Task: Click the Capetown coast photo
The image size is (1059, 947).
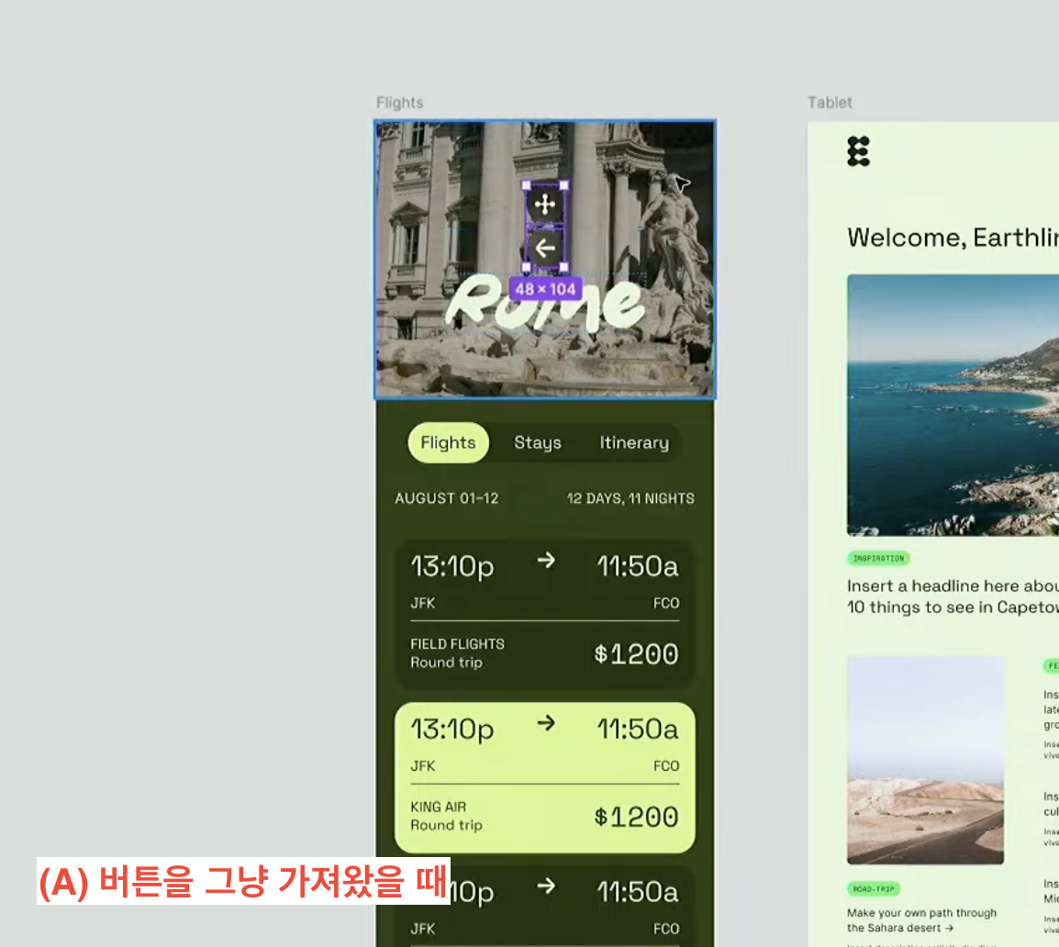Action: tap(953, 406)
